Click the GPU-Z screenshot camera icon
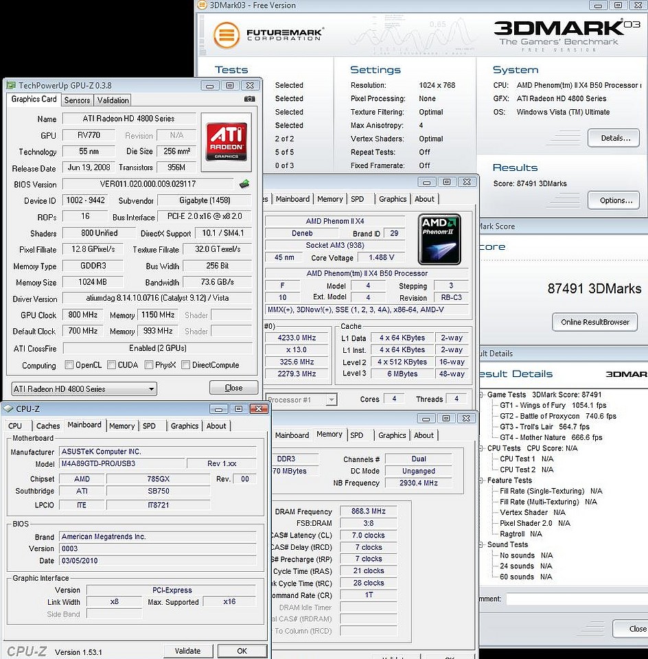 pos(249,100)
